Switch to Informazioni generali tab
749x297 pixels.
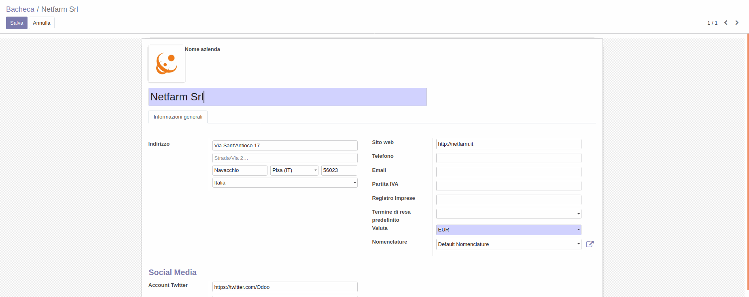click(178, 117)
